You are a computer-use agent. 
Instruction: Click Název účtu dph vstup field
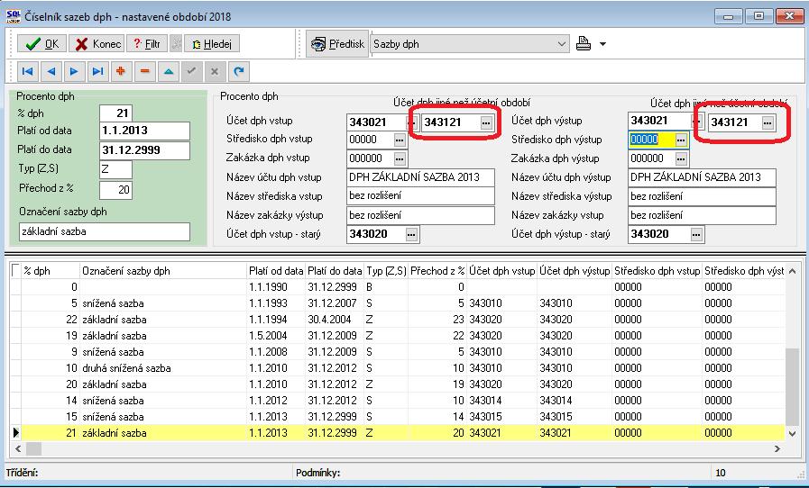(420, 177)
